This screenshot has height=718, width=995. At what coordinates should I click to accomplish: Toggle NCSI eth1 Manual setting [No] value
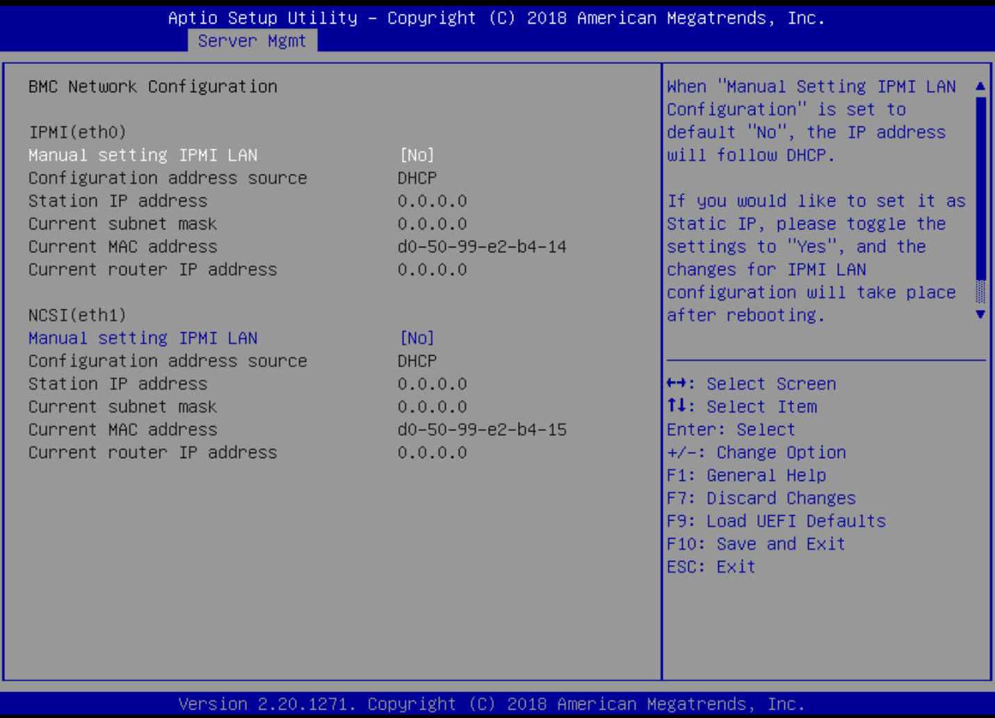417,338
